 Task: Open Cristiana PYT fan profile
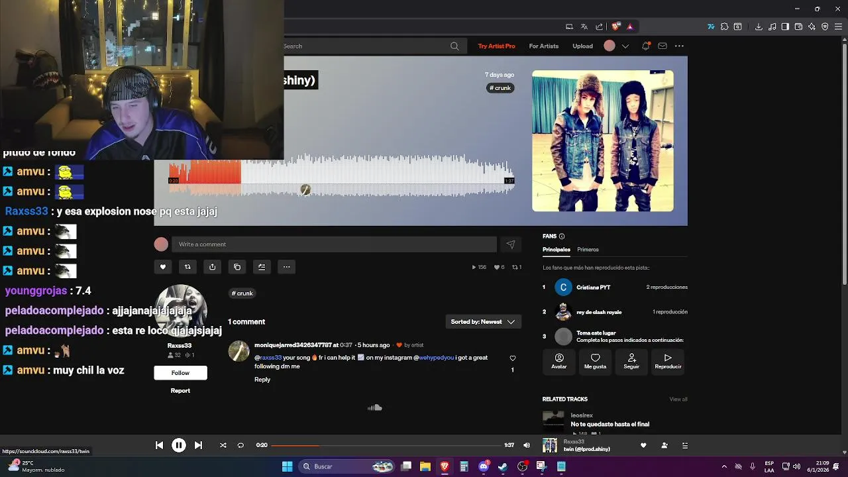pos(593,288)
